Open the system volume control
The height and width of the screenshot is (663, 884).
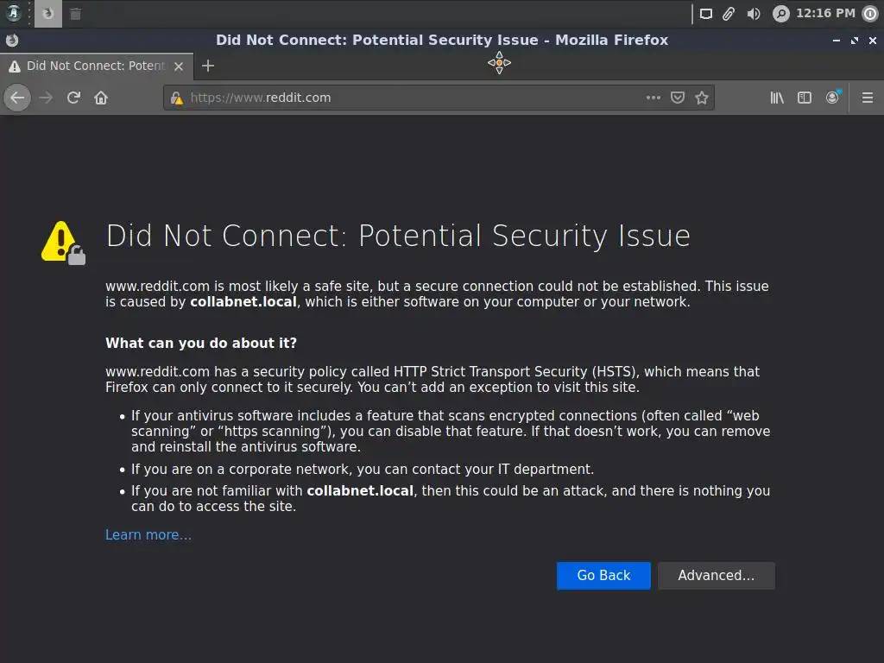coord(754,14)
